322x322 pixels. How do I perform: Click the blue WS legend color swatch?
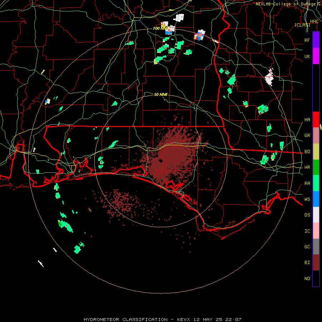pos(316,199)
